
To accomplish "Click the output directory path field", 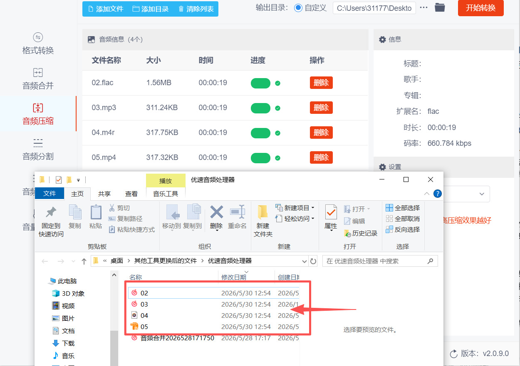I will tap(374, 8).
